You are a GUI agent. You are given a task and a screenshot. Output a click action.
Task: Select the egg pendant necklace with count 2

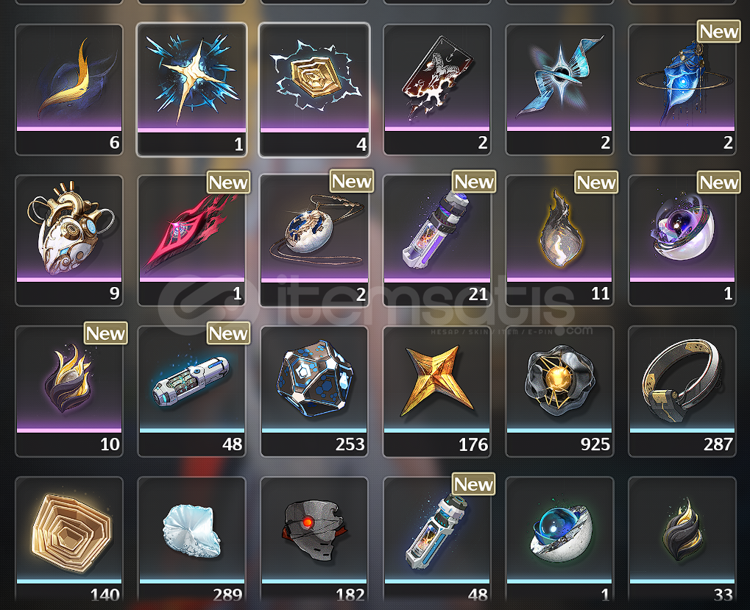click(x=314, y=241)
